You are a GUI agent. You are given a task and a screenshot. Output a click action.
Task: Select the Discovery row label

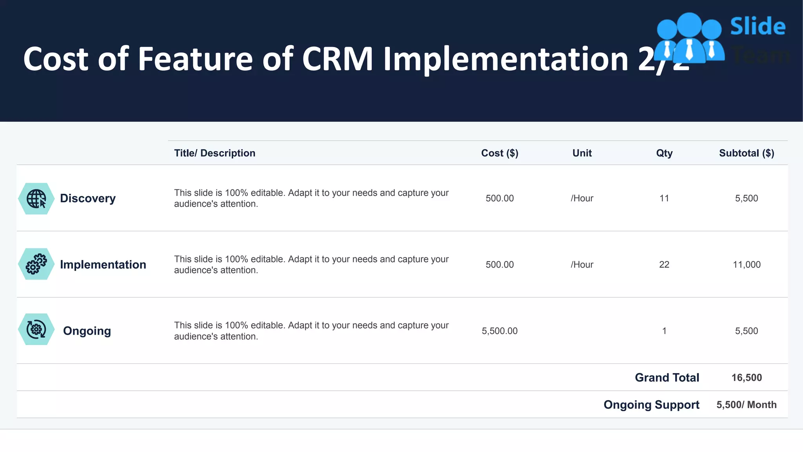click(x=88, y=199)
